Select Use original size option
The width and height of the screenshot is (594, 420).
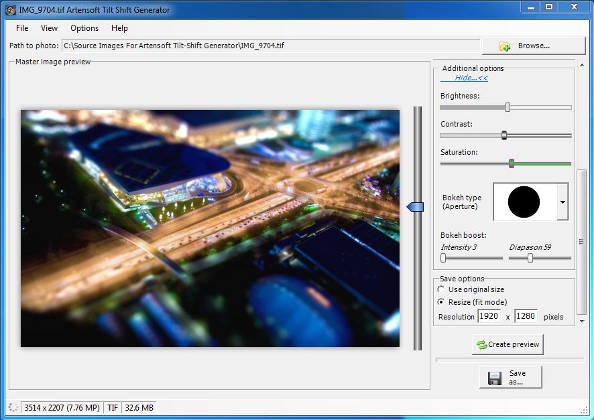click(x=440, y=289)
